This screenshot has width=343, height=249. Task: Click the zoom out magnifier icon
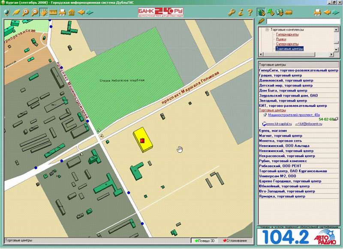pyautogui.click(x=34, y=12)
